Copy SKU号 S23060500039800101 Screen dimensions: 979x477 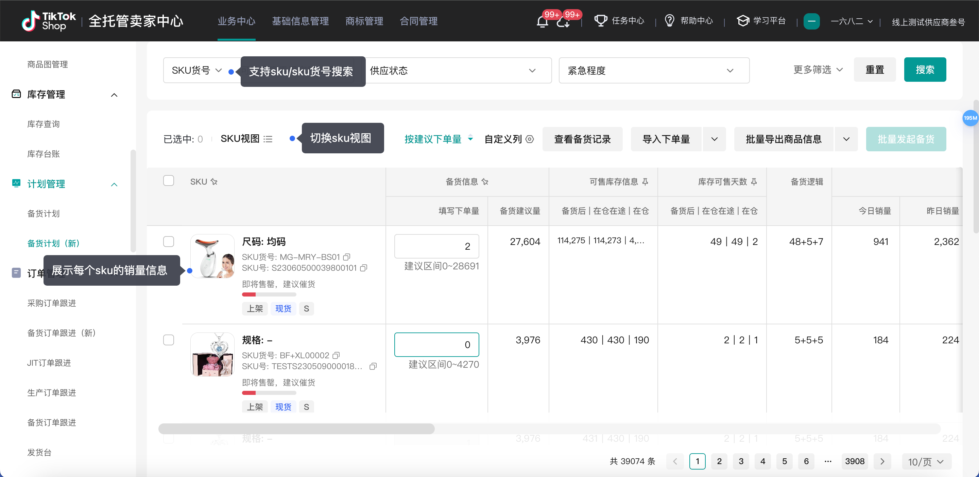pos(364,268)
